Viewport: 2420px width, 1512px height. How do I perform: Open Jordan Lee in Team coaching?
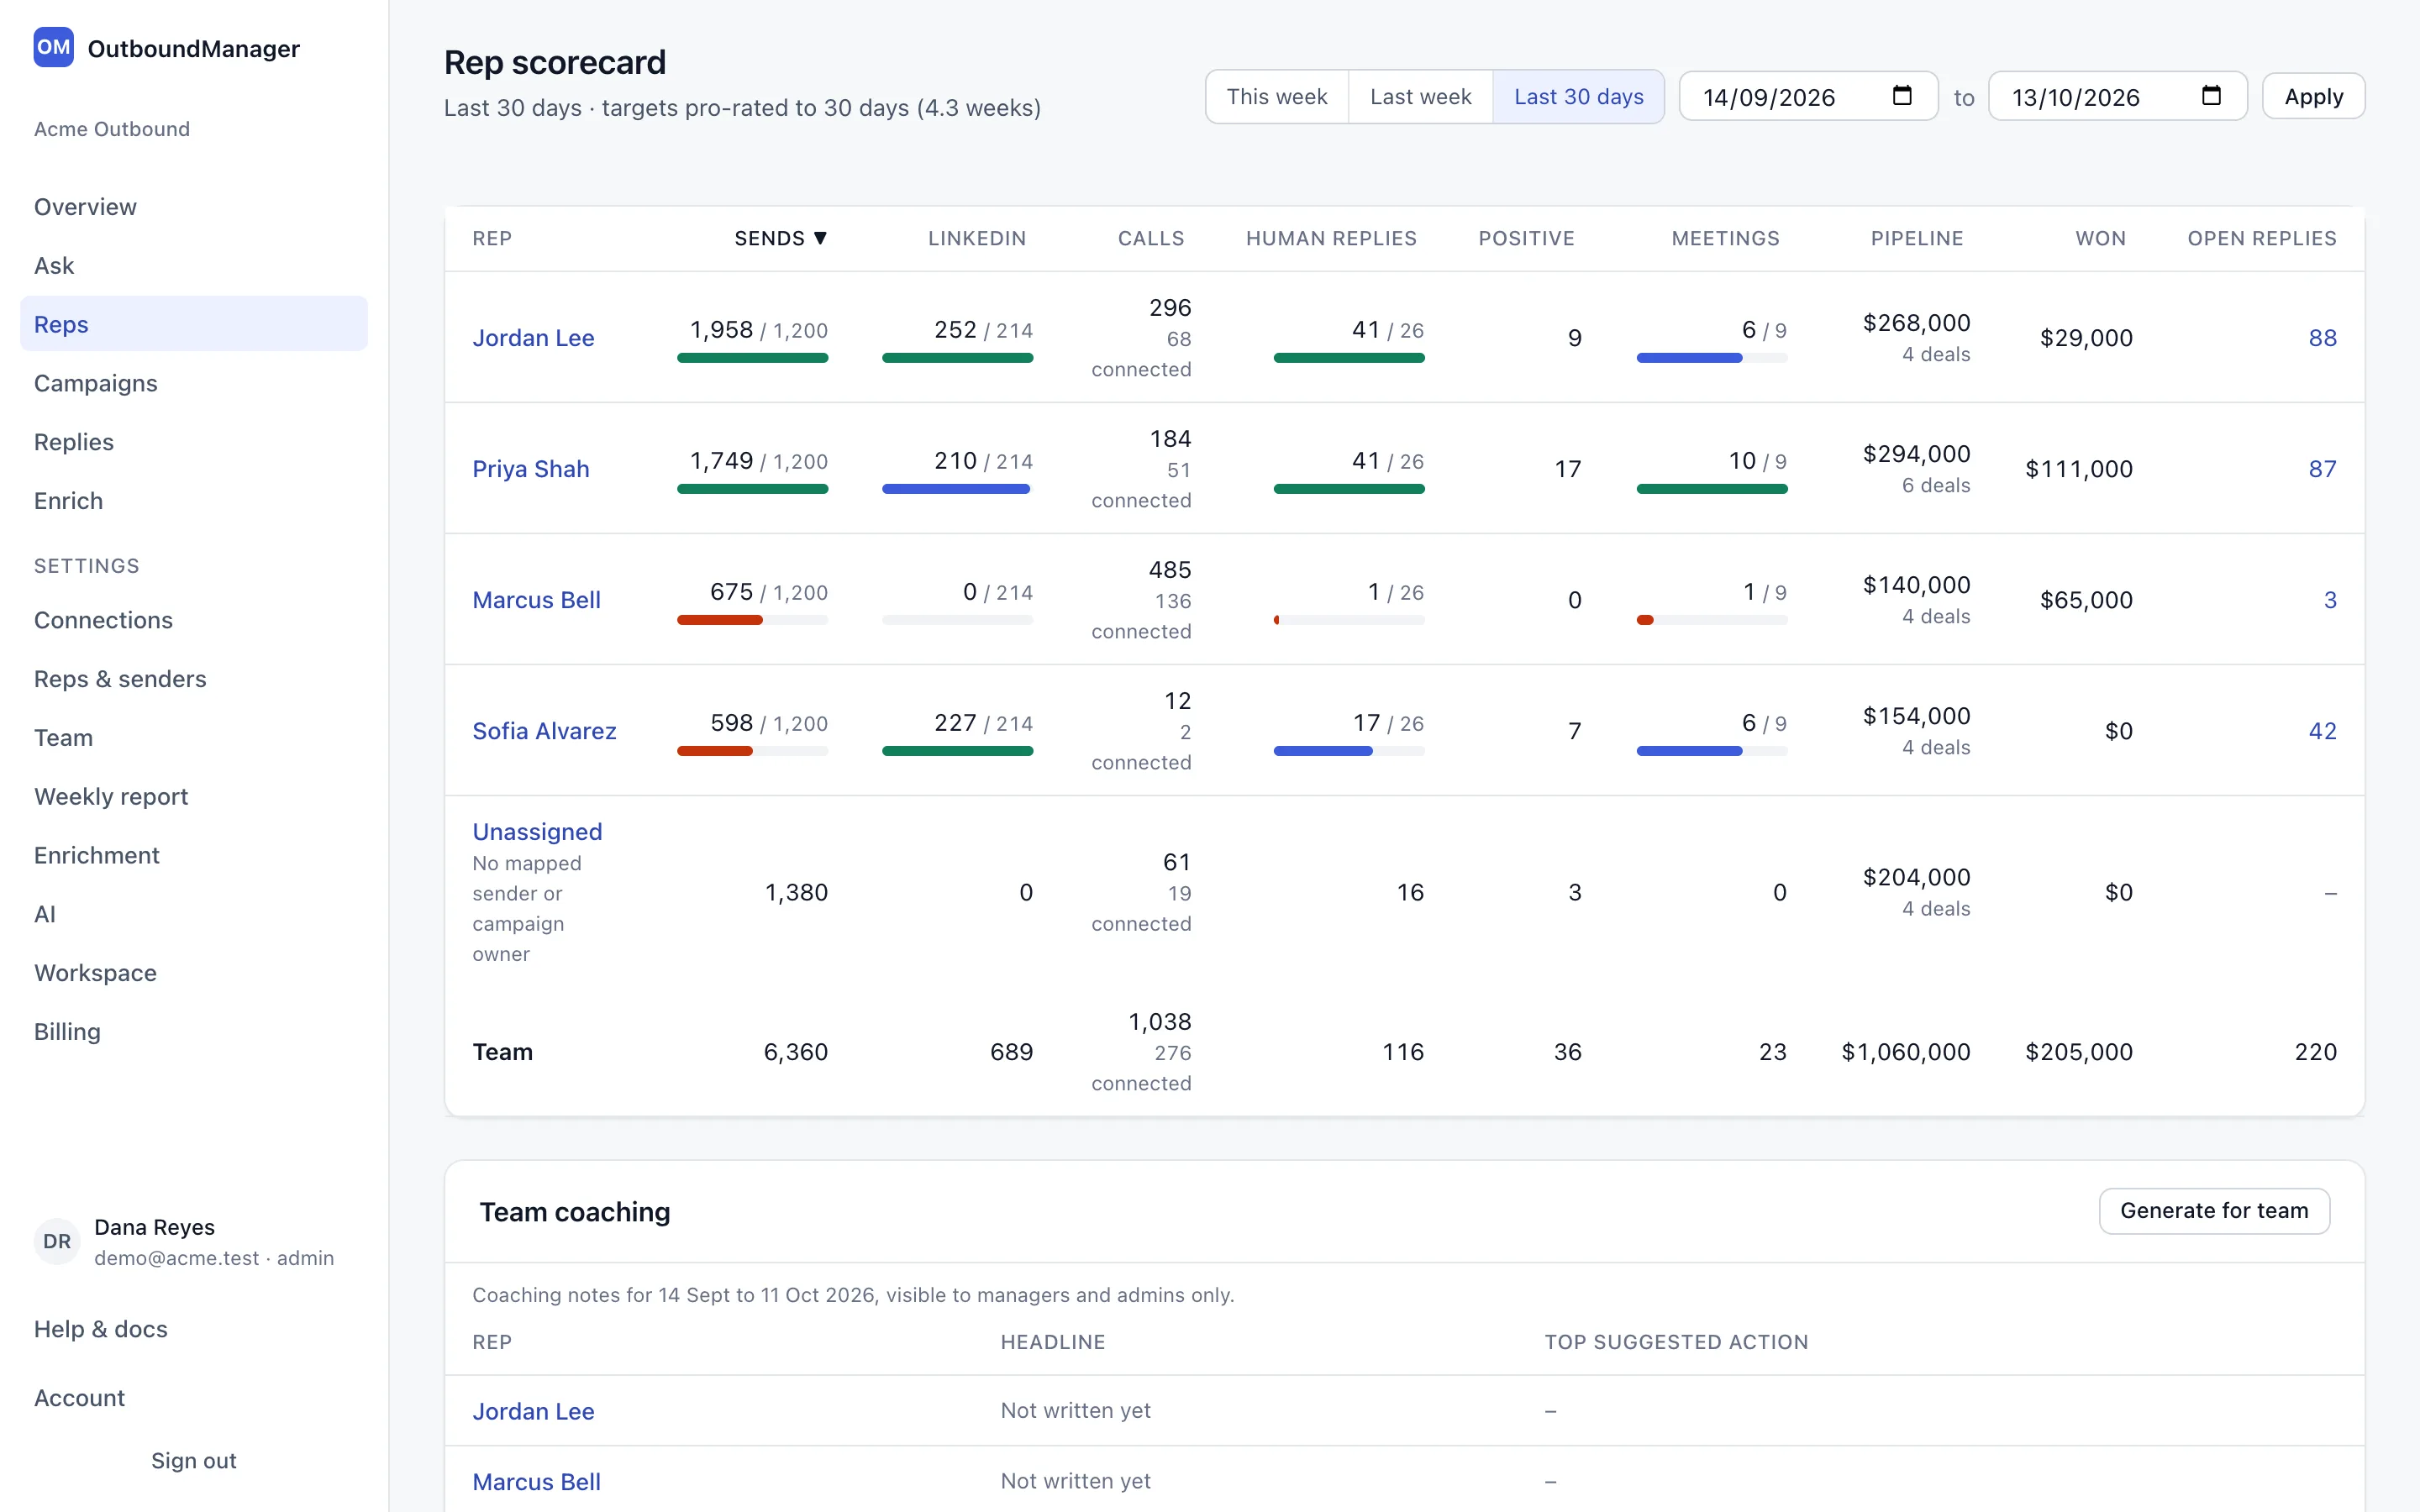tap(533, 1411)
